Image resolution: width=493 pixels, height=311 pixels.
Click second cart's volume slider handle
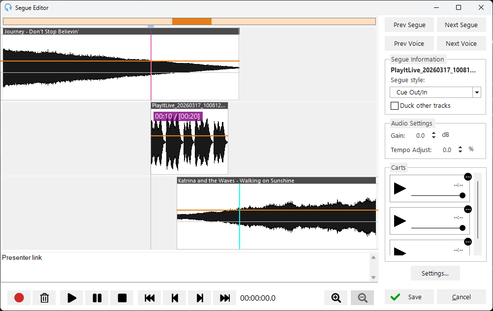tap(462, 228)
